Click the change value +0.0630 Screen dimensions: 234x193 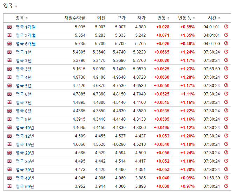click(162, 77)
